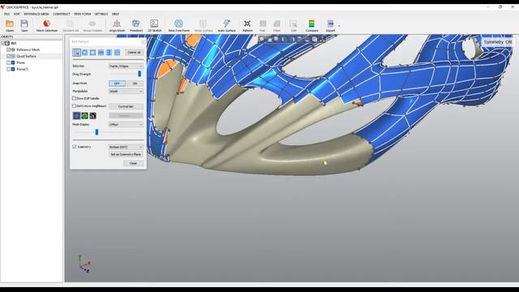
Task: Toggle the Plane visibility checkbox
Action: pos(9,62)
